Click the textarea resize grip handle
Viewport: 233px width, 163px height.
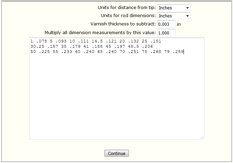[202, 137]
